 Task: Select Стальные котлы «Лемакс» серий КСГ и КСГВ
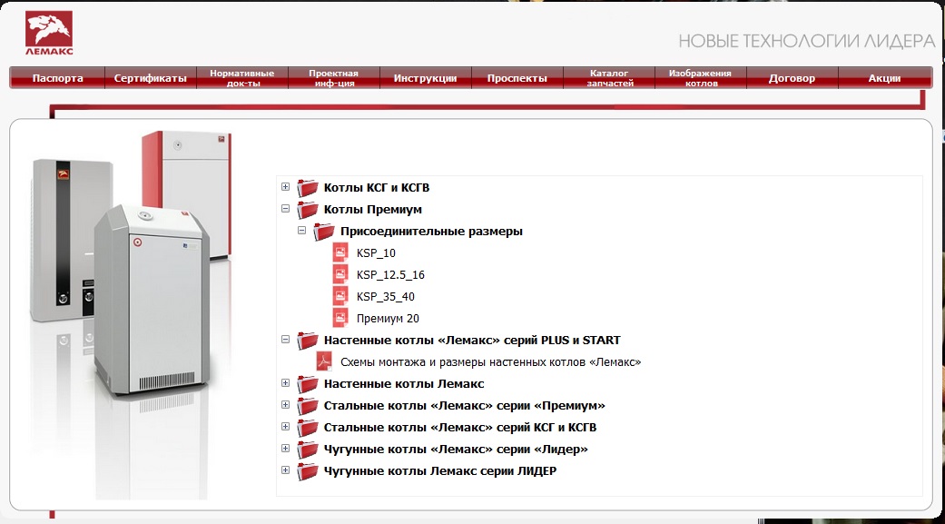coord(460,427)
